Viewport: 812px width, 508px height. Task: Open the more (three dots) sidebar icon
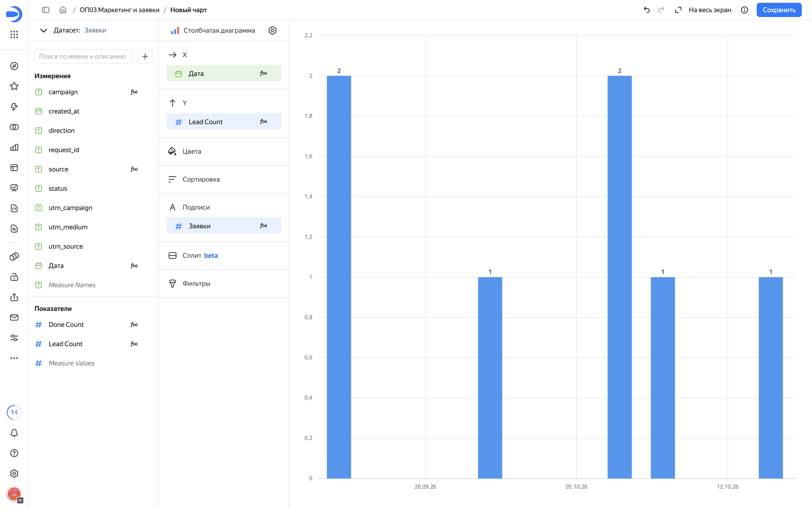(14, 358)
